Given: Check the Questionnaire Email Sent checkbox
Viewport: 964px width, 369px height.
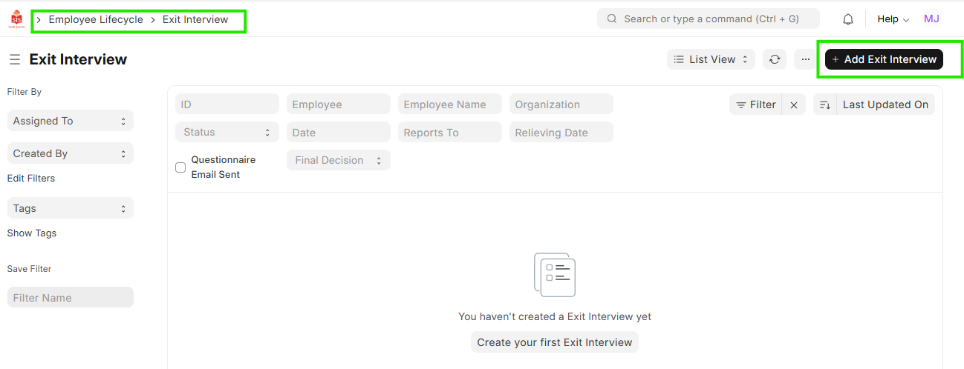Looking at the screenshot, I should 180,167.
